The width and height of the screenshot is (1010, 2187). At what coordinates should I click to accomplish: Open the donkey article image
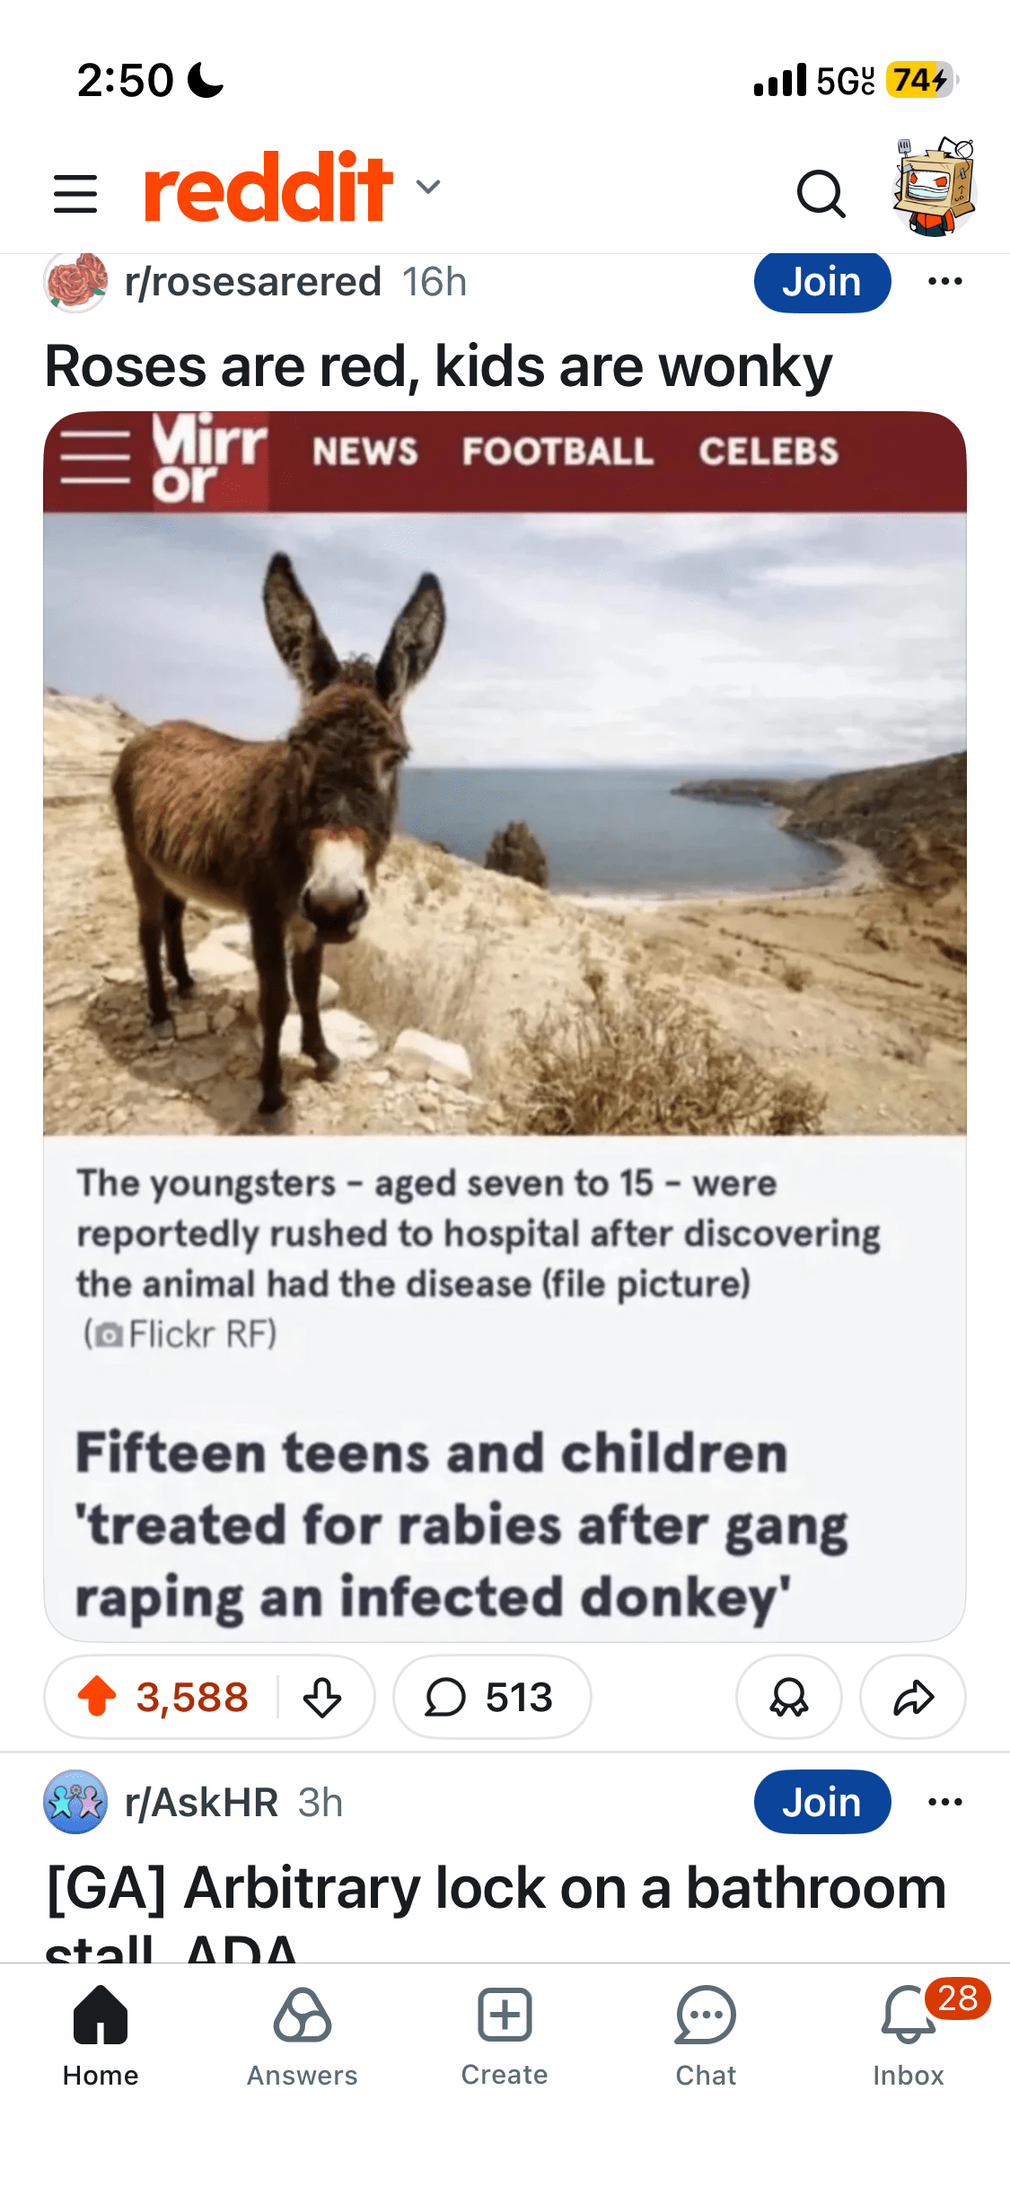click(x=505, y=1026)
